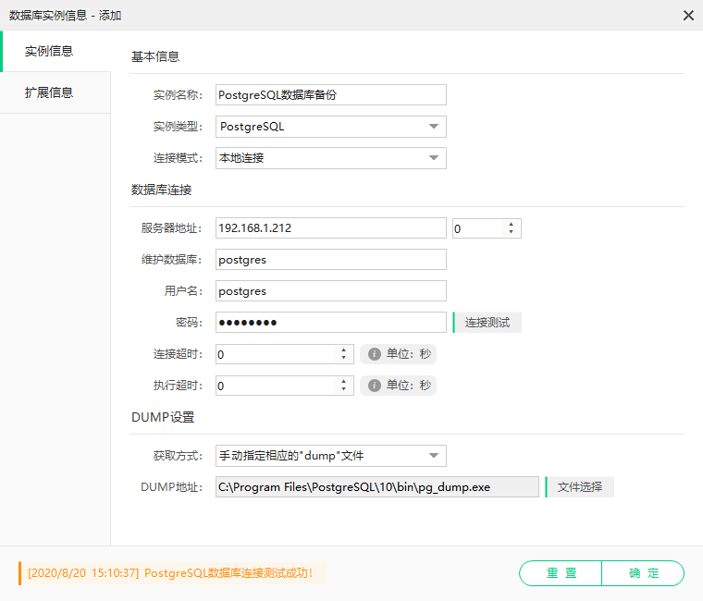The height and width of the screenshot is (601, 703).
Task: Increase the server port number
Action: (512, 224)
